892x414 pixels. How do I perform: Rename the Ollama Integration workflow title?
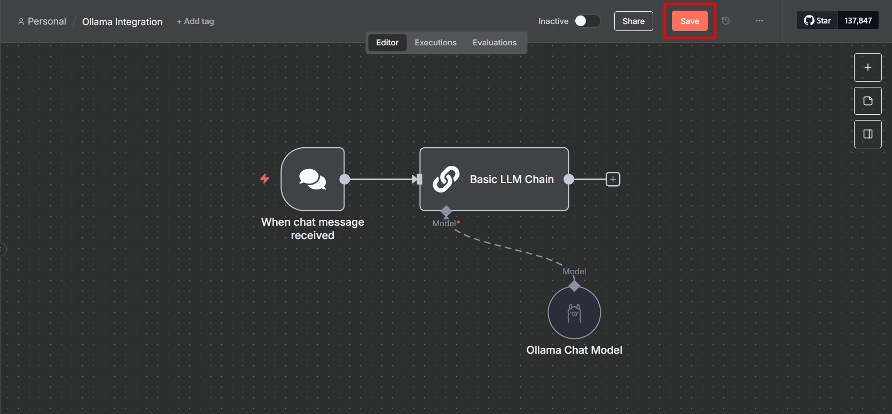pos(122,22)
